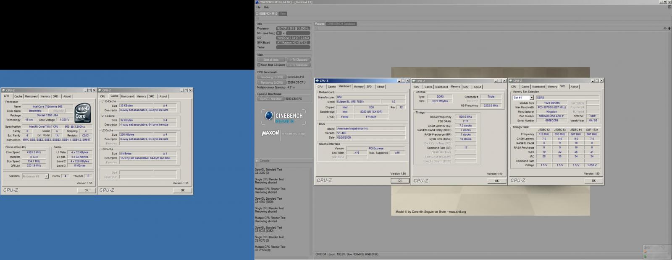The width and height of the screenshot is (672, 260).
Task: Switch to the View tab in CINEBENCH
Action: (283, 13)
